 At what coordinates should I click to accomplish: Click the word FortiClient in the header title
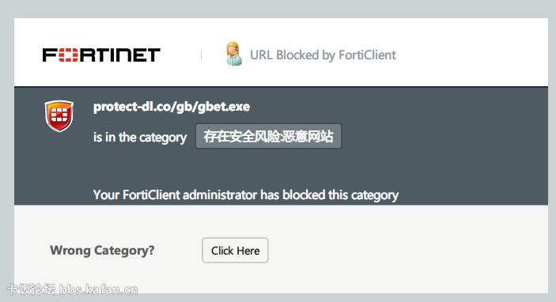[367, 55]
